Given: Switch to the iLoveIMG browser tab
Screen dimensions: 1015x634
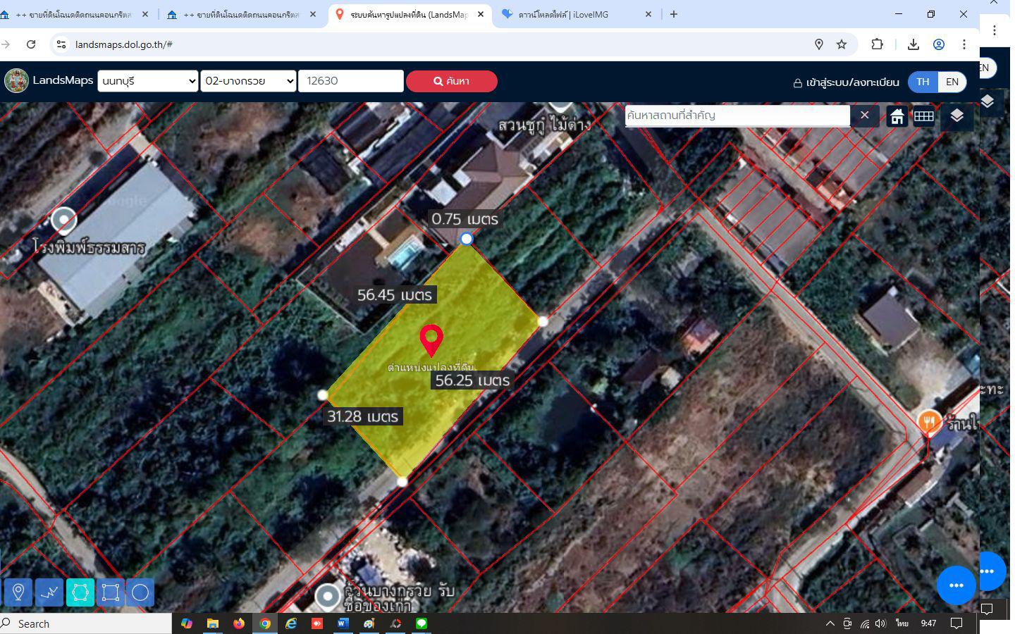Looking at the screenshot, I should click(577, 14).
